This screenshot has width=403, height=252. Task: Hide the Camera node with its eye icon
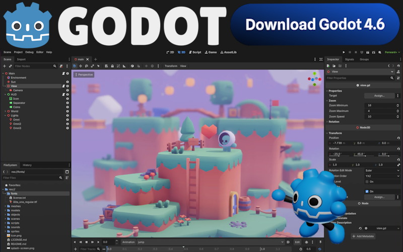pyautogui.click(x=68, y=90)
